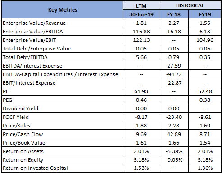Viewport: 222px width, 173px height.
Task: Click the 104.96 EV/EBIT FY19 cell
Action: coord(205,40)
